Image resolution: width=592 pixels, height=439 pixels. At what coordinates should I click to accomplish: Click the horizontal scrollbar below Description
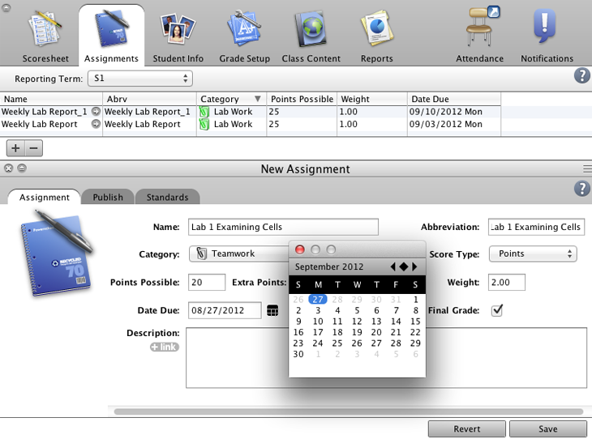pos(349,411)
